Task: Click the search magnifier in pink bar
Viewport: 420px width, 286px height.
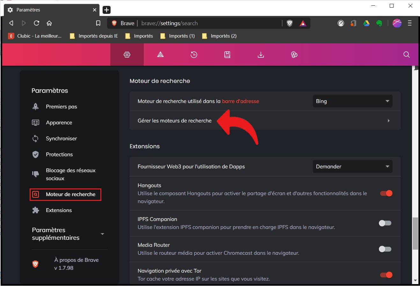Action: pos(406,55)
